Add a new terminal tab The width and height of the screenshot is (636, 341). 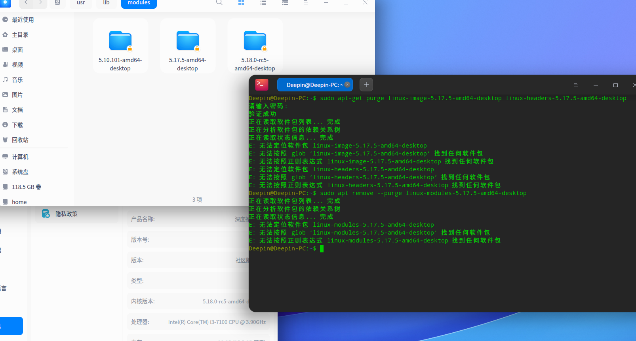pos(366,85)
